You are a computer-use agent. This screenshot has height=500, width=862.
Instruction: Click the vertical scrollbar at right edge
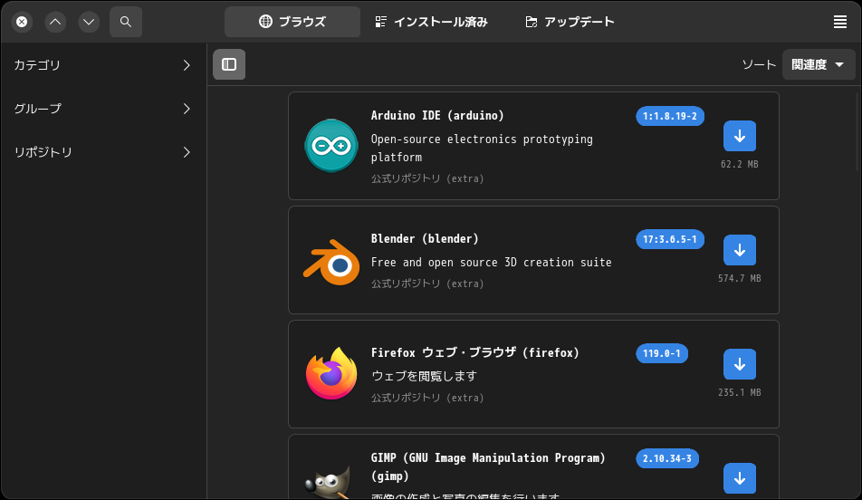858,132
